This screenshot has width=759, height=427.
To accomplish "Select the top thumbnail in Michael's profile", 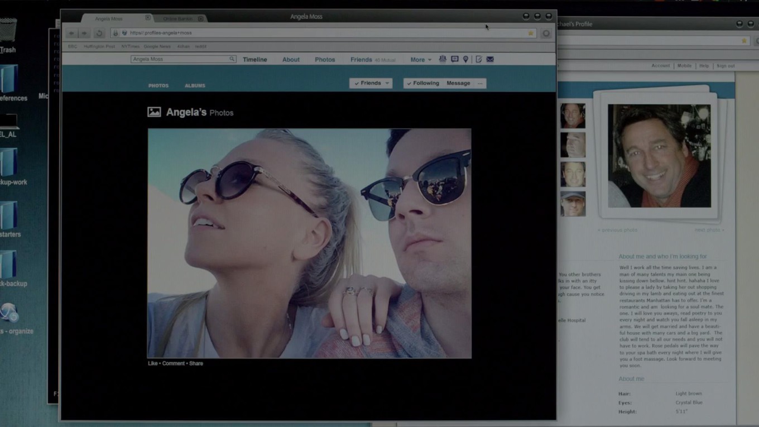I will click(573, 116).
